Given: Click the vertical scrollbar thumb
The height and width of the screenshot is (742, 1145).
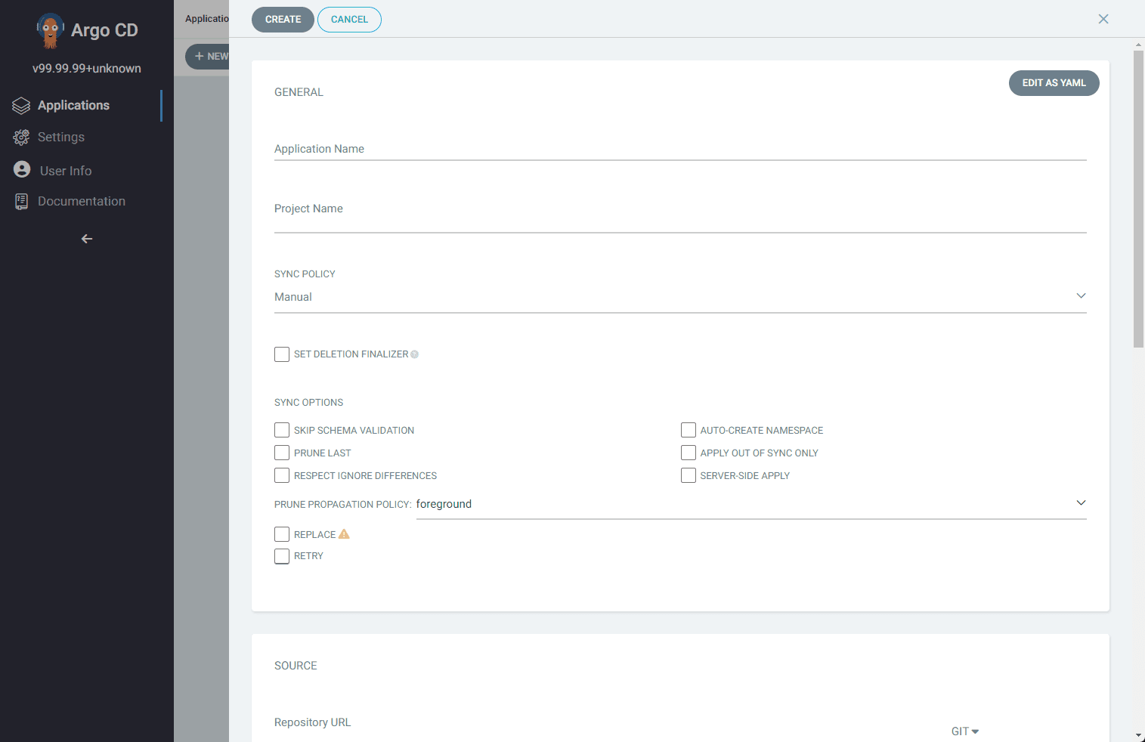Looking at the screenshot, I should [x=1138, y=196].
